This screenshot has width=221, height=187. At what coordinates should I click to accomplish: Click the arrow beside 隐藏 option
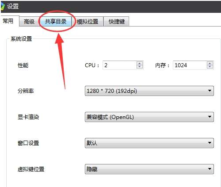pyautogui.click(x=210, y=169)
